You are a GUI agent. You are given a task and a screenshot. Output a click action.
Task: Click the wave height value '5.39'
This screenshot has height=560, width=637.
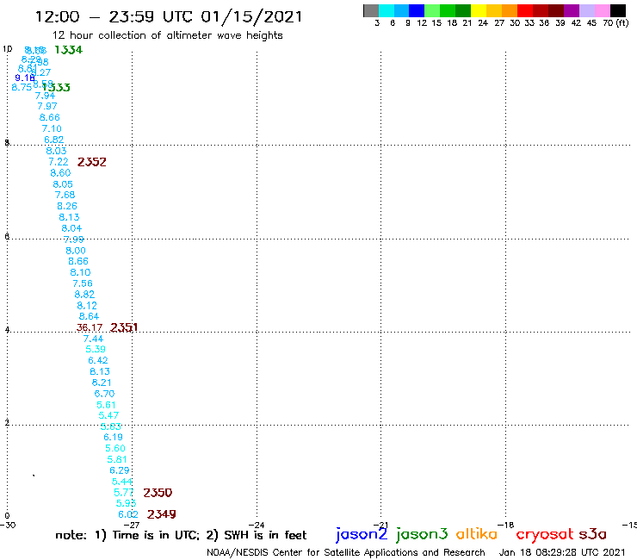(x=96, y=349)
